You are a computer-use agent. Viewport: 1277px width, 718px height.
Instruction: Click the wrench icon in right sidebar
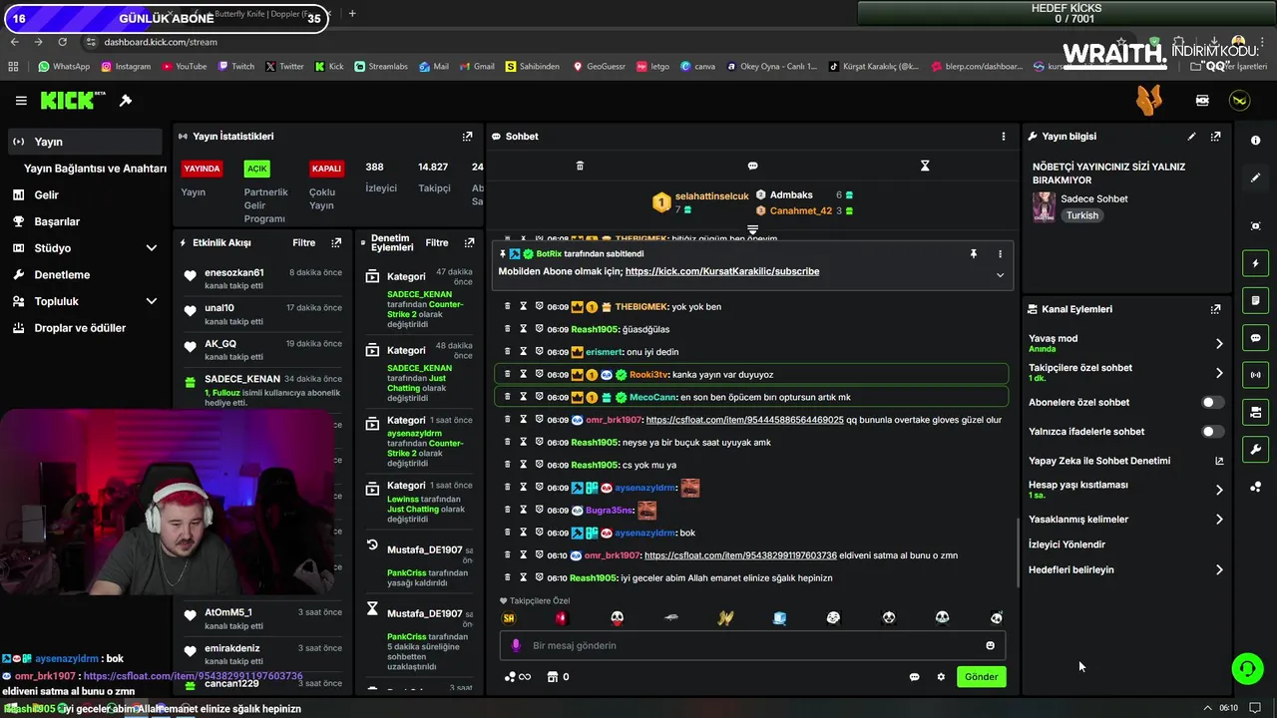click(x=1255, y=450)
